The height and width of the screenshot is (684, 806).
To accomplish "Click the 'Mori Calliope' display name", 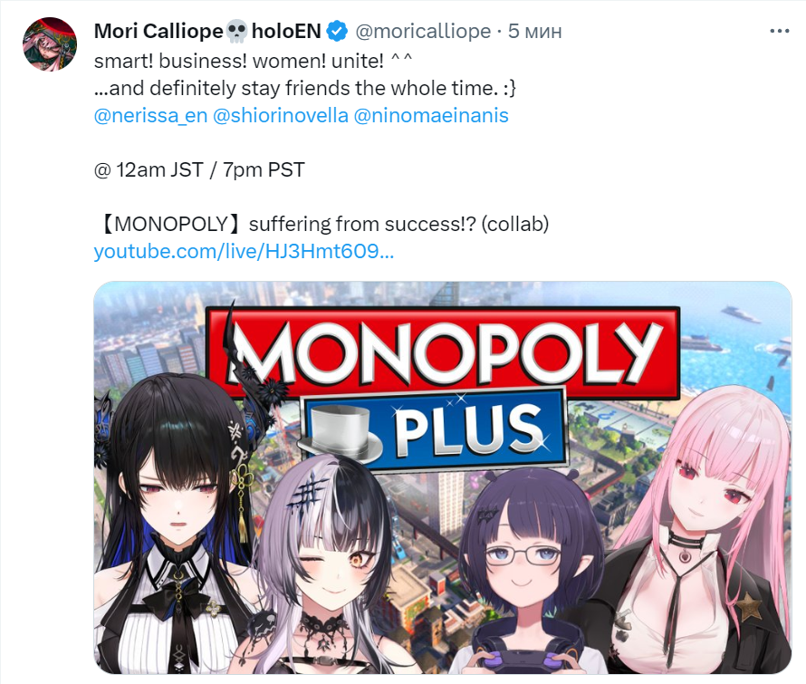I will coord(158,32).
